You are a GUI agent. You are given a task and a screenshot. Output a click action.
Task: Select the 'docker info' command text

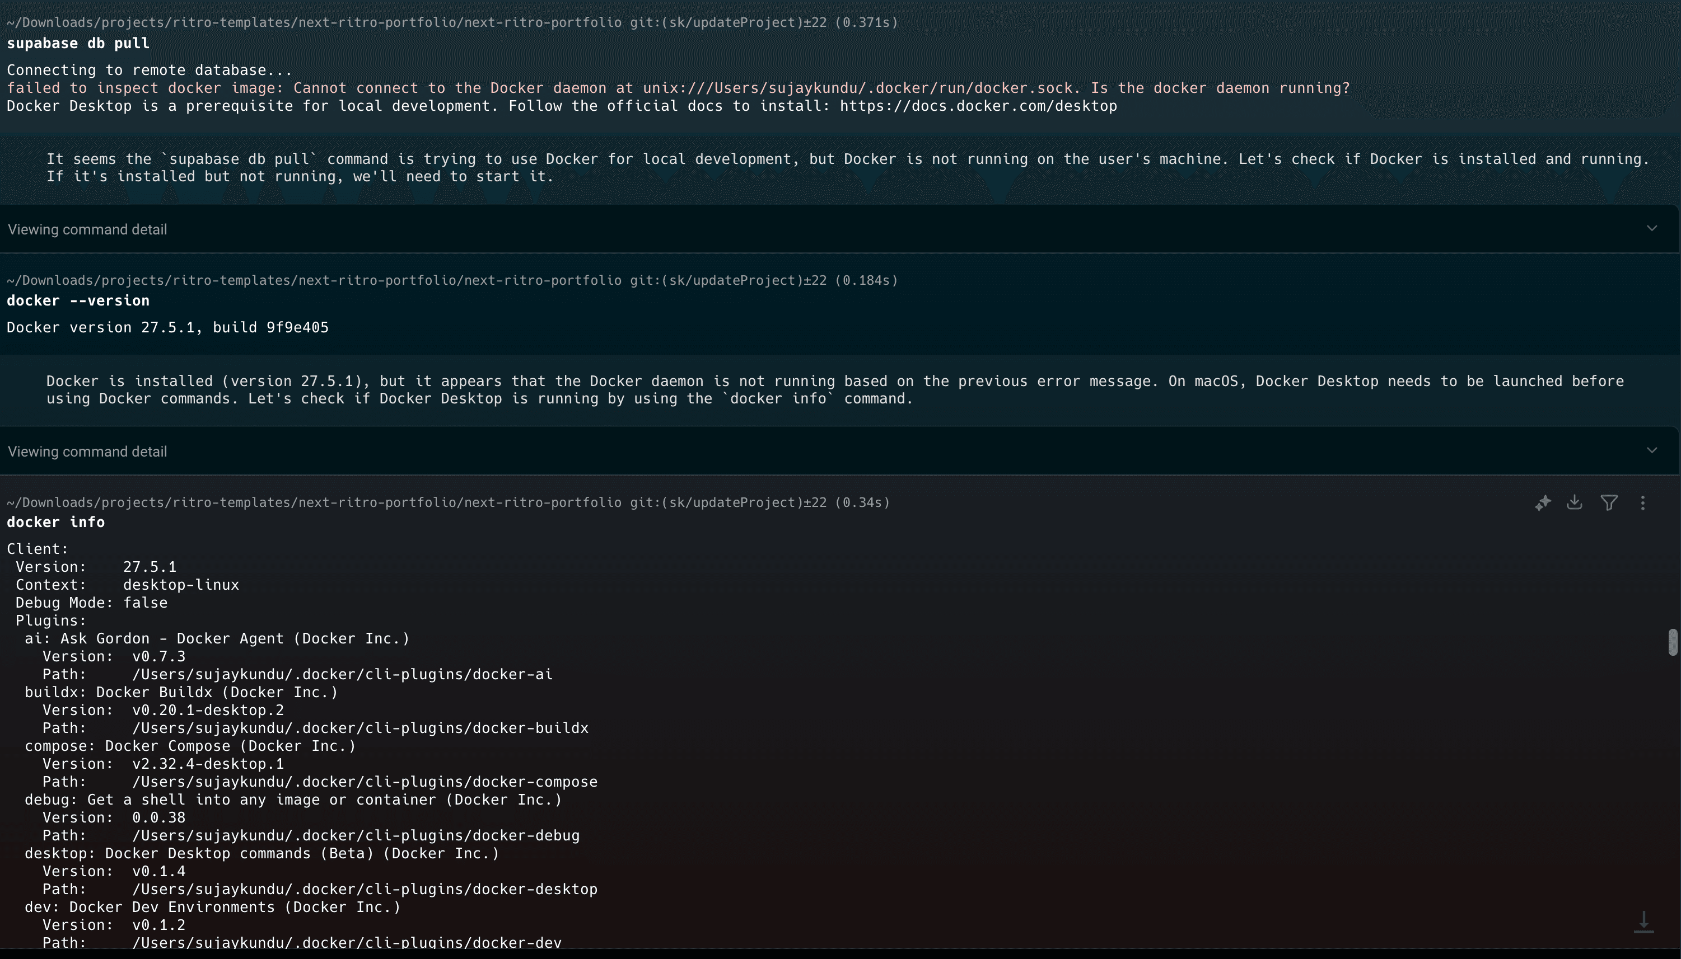coord(55,521)
